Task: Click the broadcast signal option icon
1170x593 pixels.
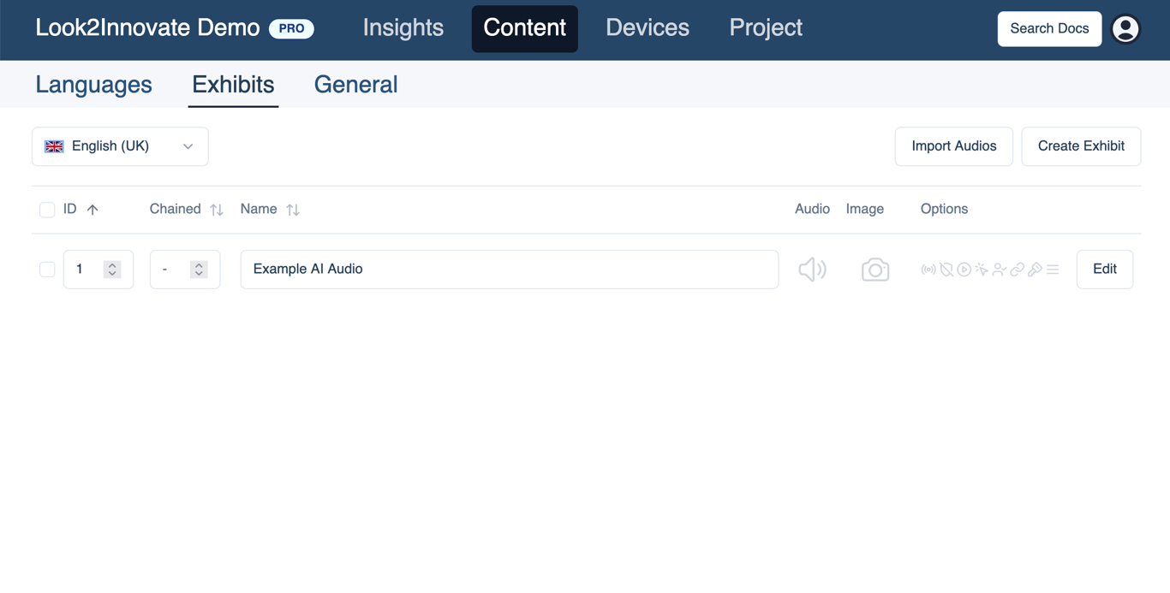Action: (928, 270)
